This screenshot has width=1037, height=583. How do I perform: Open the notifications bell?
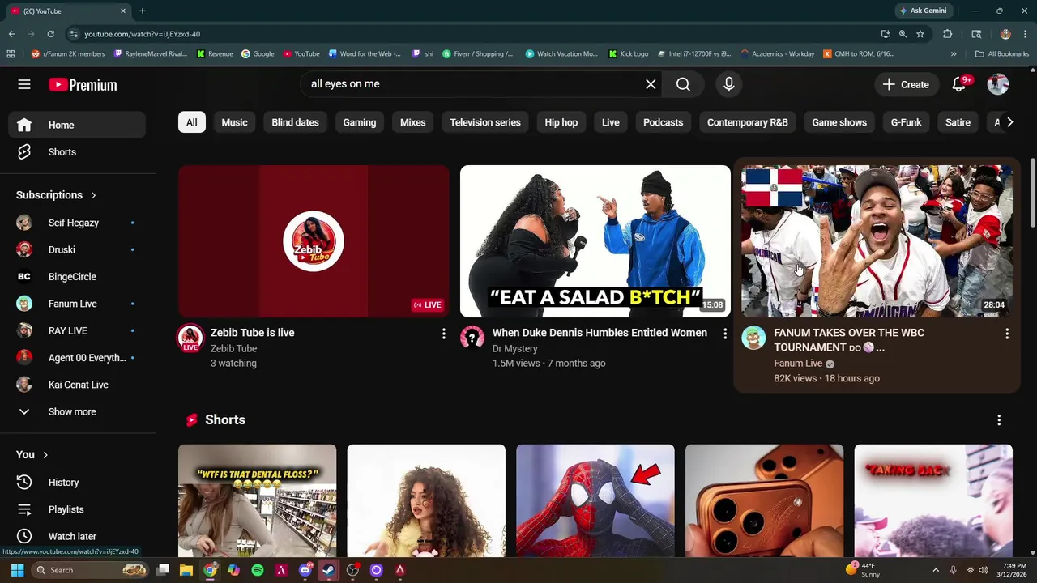pos(959,84)
